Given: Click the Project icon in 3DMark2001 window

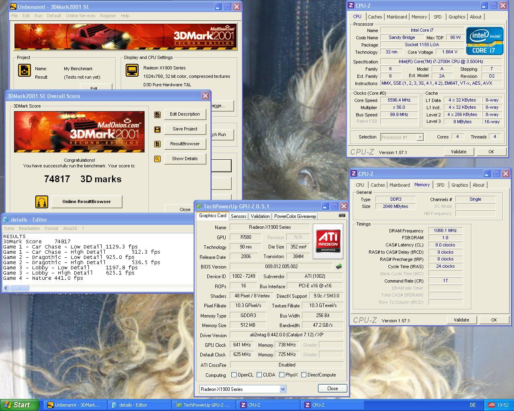Looking at the screenshot, I should 24,71.
